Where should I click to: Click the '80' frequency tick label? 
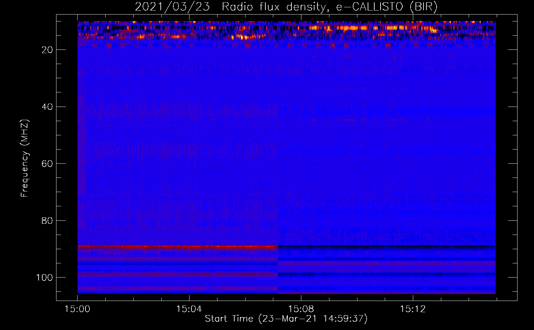tap(47, 220)
